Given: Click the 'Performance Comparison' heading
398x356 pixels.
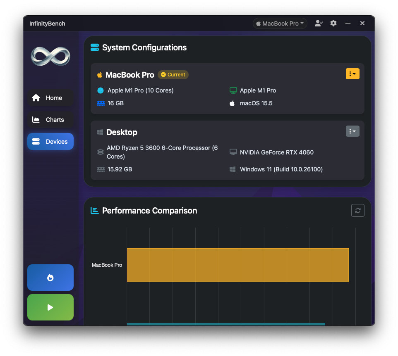Looking at the screenshot, I should pos(149,211).
